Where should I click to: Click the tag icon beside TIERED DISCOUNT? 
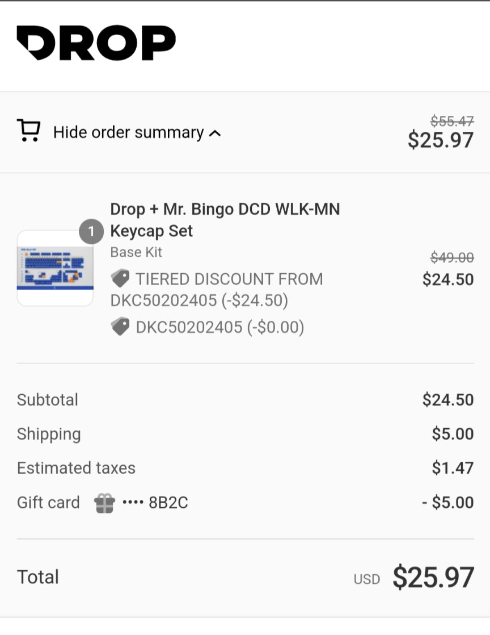[120, 279]
